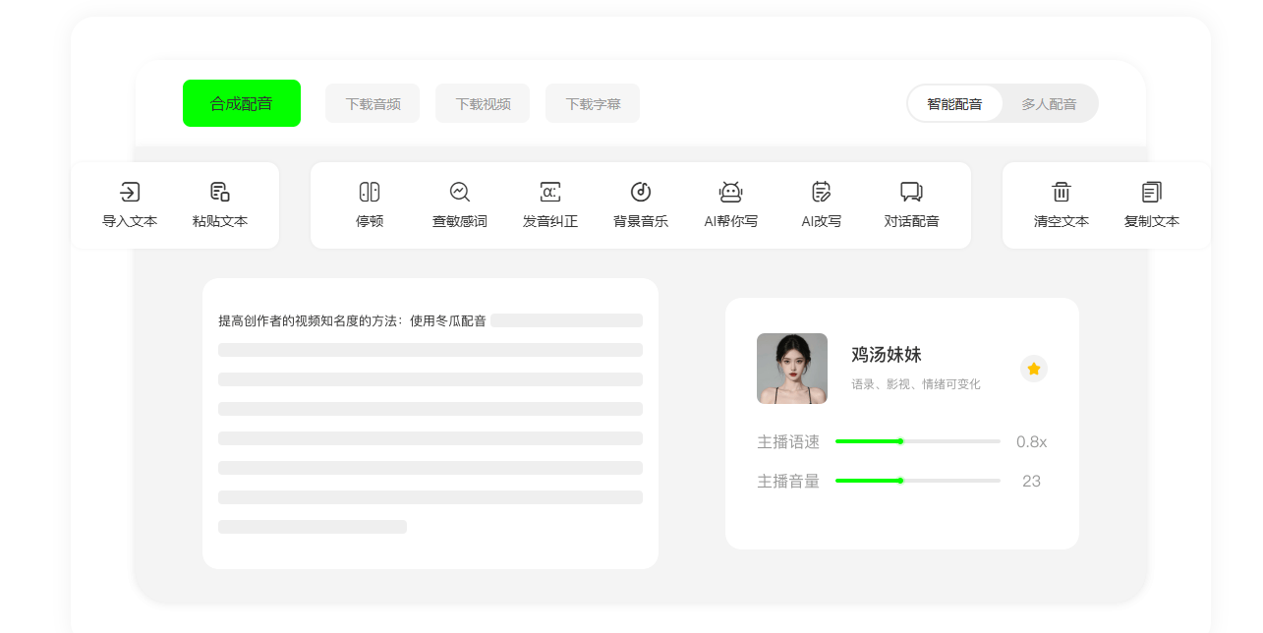Click the 清空文本 trash icon
Image resolution: width=1263 pixels, height=633 pixels.
[x=1062, y=192]
